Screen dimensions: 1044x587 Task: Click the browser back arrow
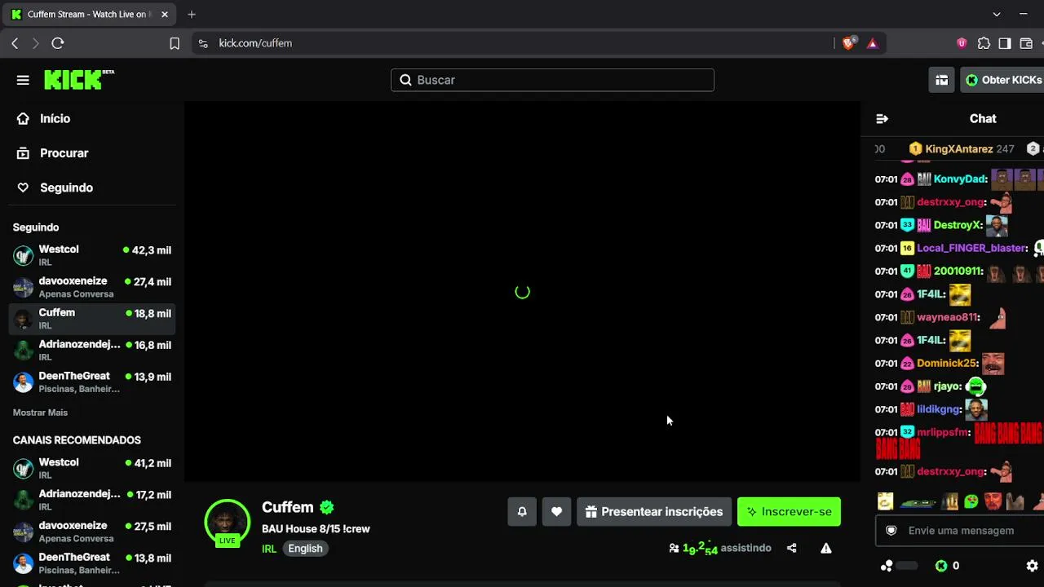pos(15,43)
